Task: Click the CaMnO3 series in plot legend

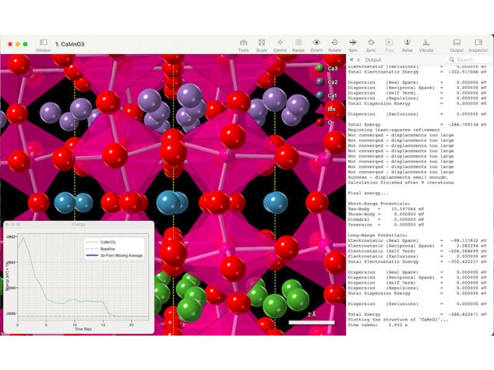Action: point(107,242)
